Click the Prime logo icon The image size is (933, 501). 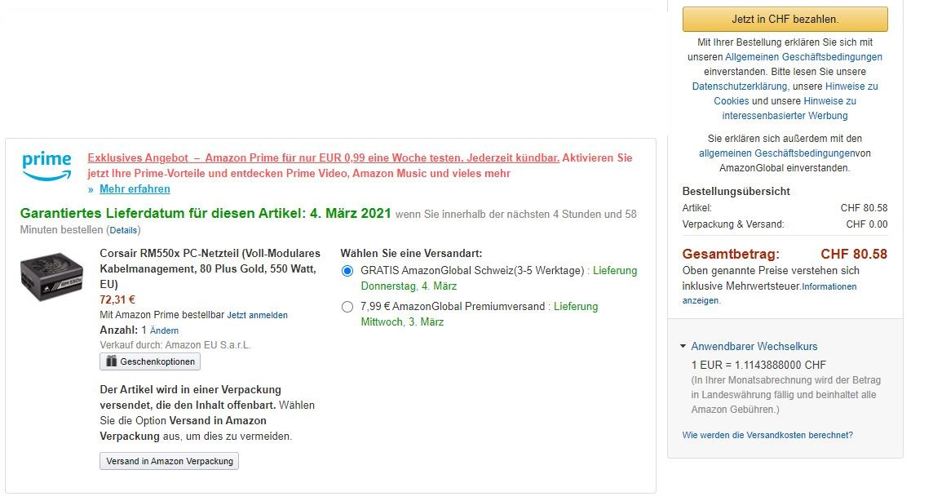coord(46,166)
